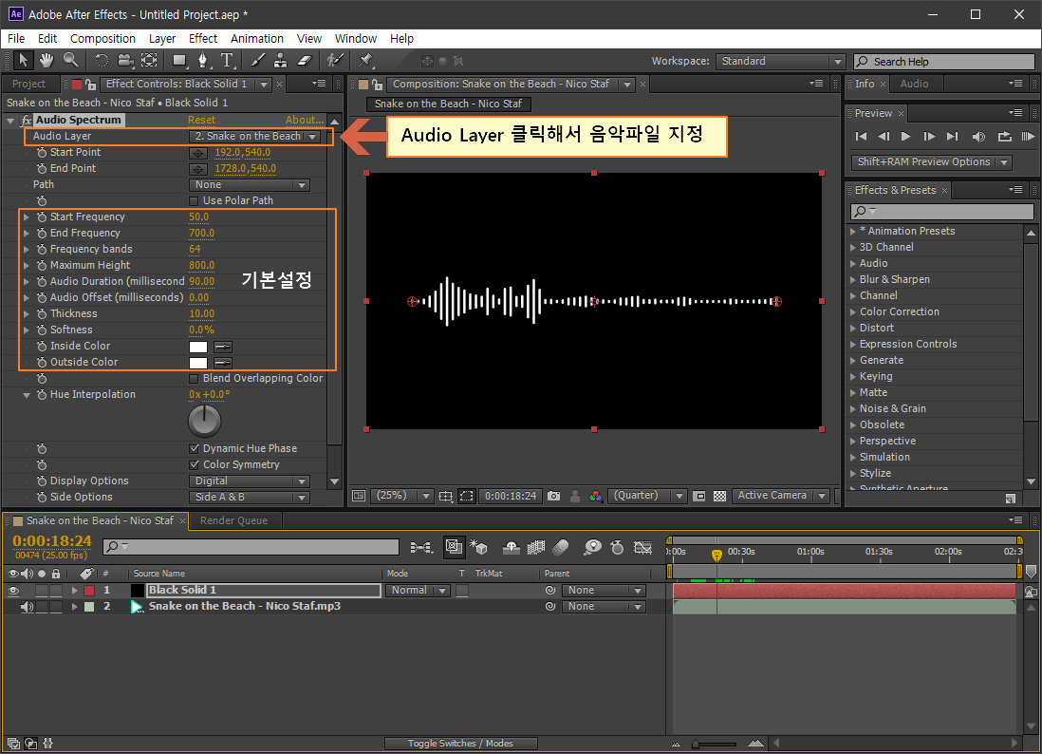Reset the Audio Spectrum effect
Viewport: 1042px width, 754px height.
click(201, 121)
